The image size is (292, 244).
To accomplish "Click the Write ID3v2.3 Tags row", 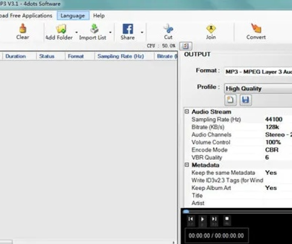I will click(238, 181).
